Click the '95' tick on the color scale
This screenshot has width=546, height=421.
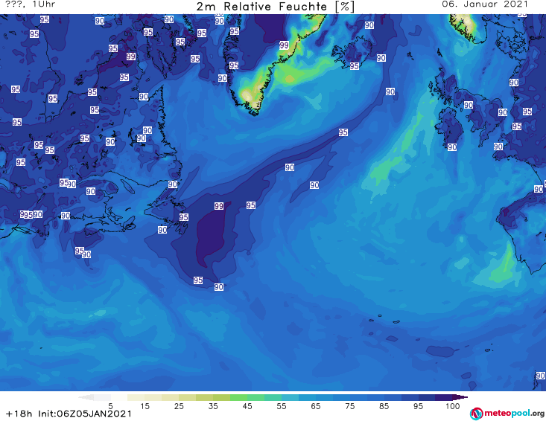(418, 406)
